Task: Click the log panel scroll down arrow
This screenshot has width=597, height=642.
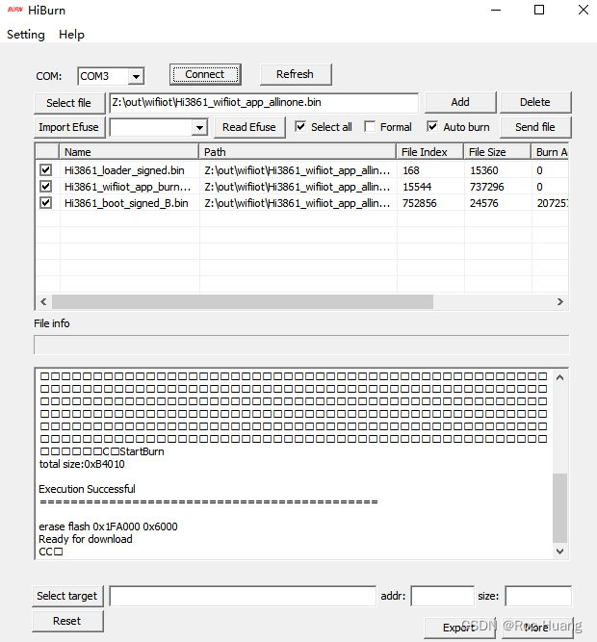Action: point(559,552)
